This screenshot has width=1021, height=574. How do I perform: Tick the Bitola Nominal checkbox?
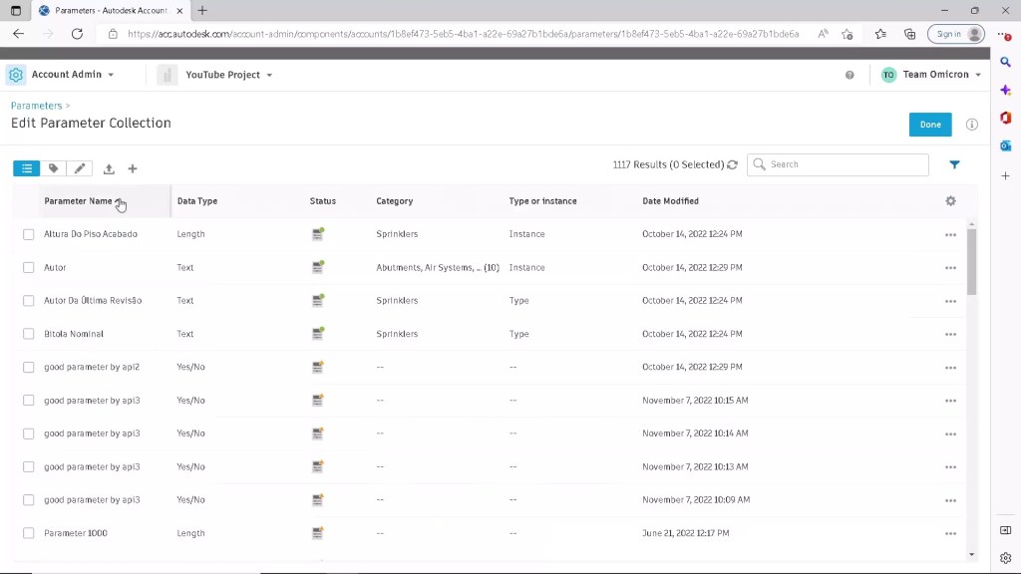pos(29,334)
